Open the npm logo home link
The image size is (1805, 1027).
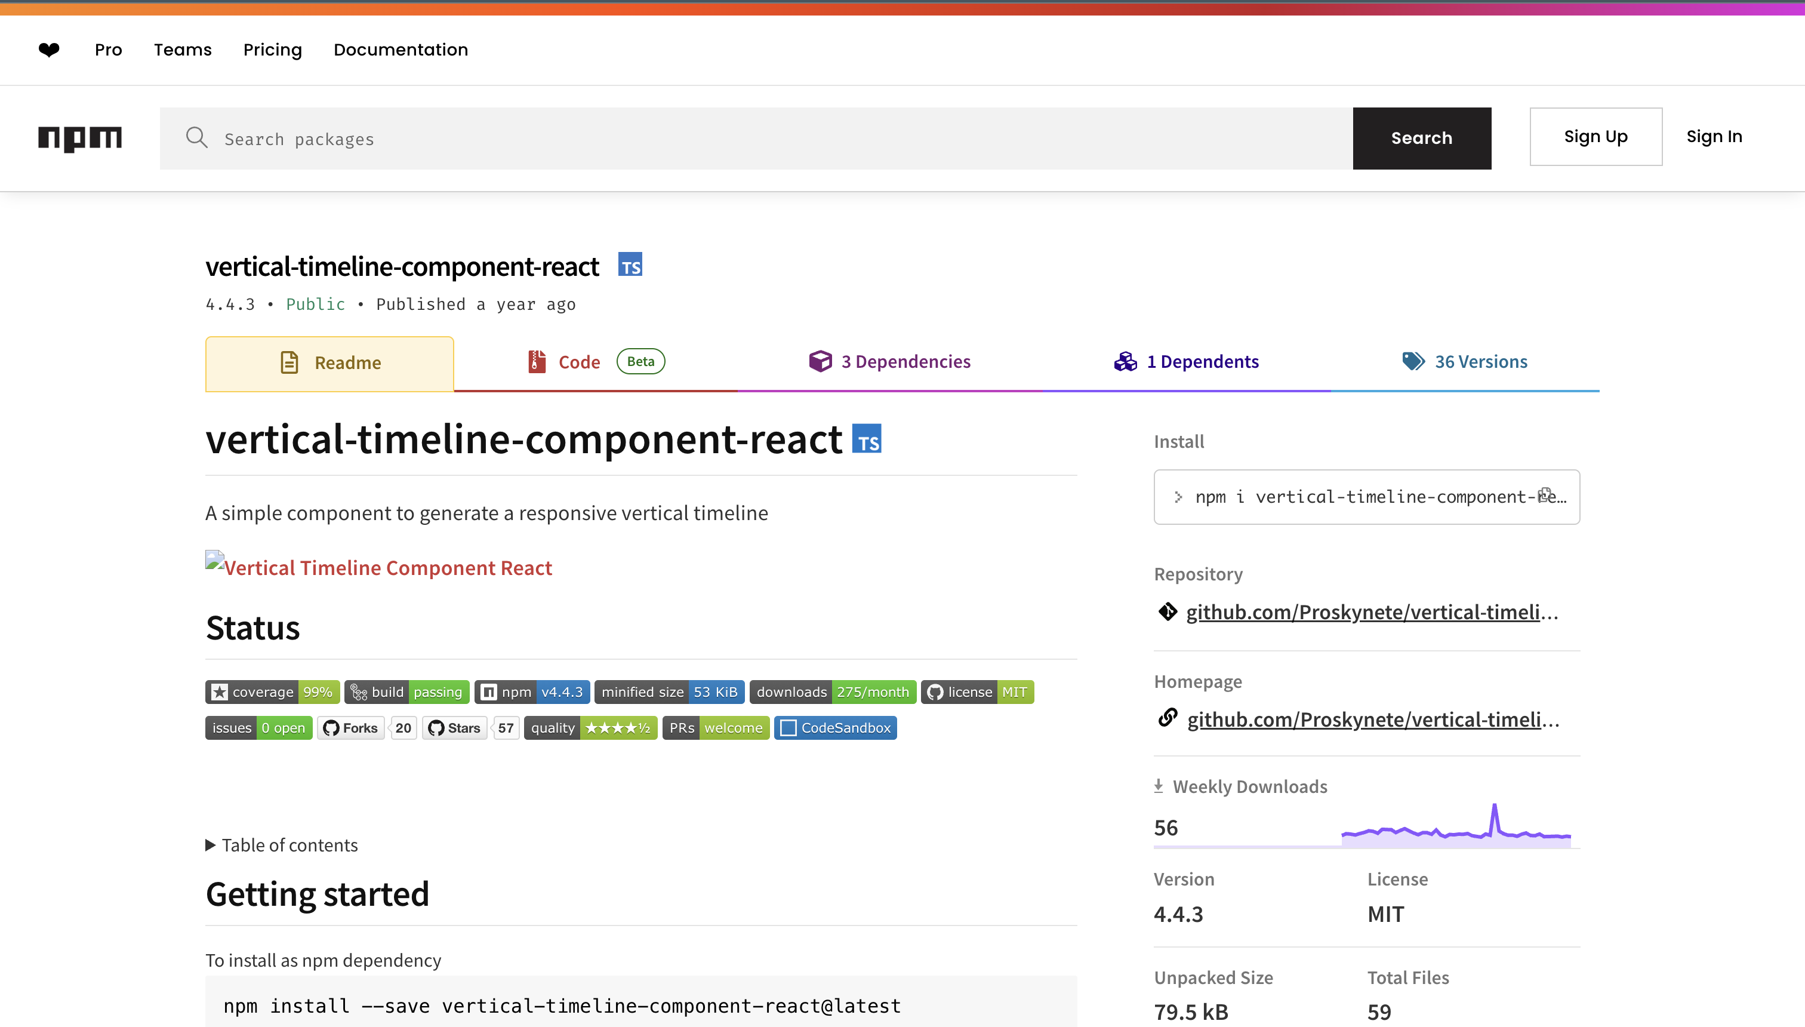coord(79,139)
